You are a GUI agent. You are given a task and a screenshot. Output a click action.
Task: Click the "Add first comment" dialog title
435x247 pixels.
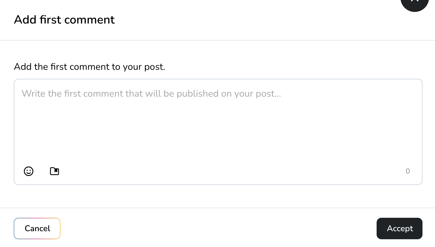(x=64, y=20)
